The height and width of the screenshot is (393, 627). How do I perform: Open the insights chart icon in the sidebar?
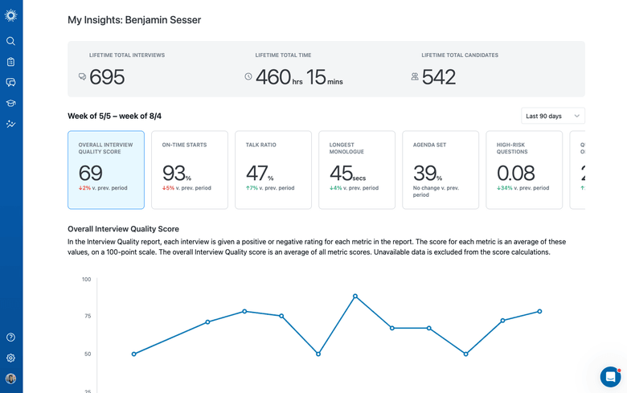tap(10, 125)
